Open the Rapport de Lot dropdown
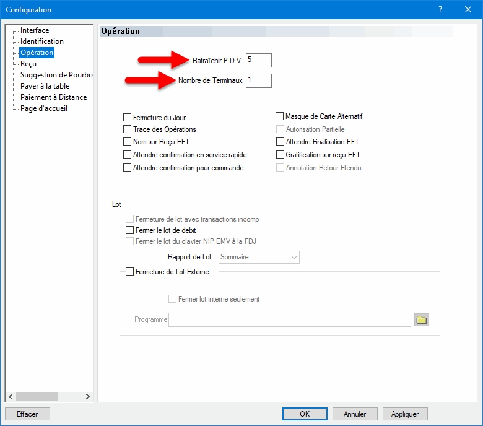This screenshot has height=426, width=483. coord(259,257)
